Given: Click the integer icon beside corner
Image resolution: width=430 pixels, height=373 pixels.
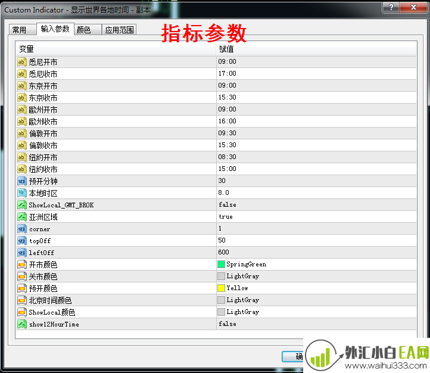Looking at the screenshot, I should pyautogui.click(x=21, y=229).
